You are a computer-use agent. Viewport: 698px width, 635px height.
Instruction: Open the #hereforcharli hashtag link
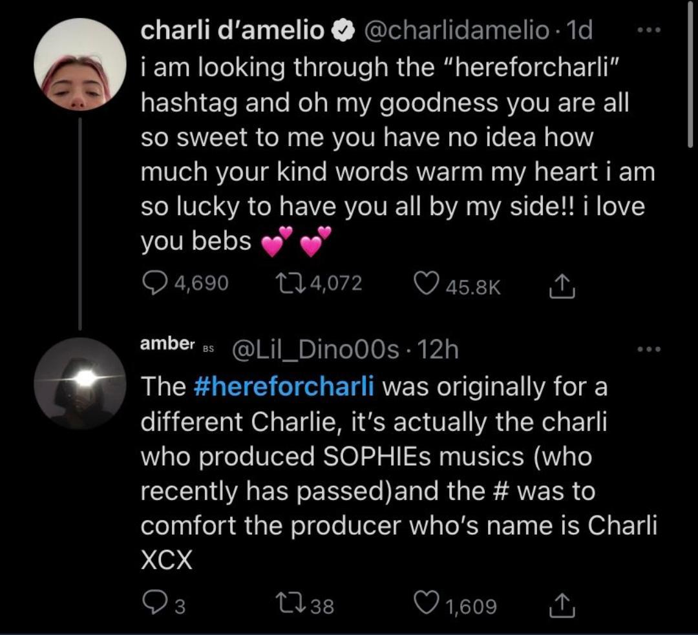tap(284, 387)
